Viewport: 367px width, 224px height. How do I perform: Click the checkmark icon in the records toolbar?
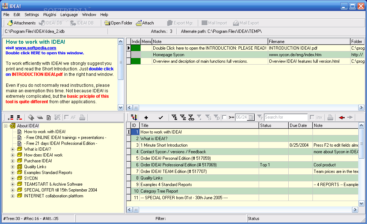161,117
